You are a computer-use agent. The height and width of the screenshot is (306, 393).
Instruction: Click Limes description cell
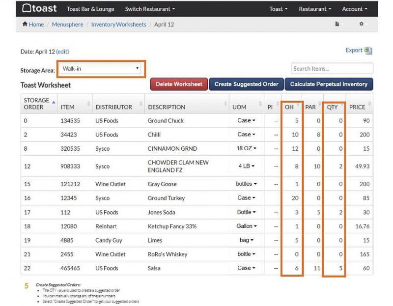155,240
